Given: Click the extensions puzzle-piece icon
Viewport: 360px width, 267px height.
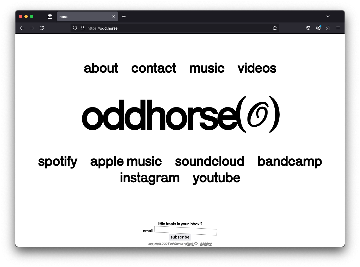Looking at the screenshot, I should pos(328,28).
